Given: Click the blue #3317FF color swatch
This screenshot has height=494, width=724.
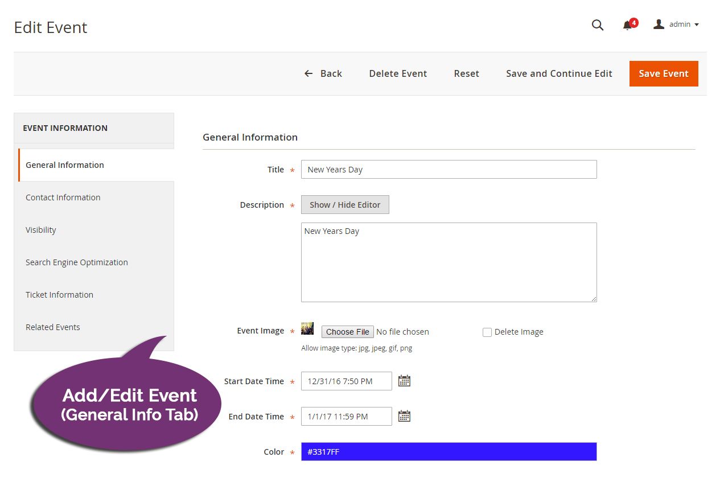Looking at the screenshot, I should coord(449,451).
